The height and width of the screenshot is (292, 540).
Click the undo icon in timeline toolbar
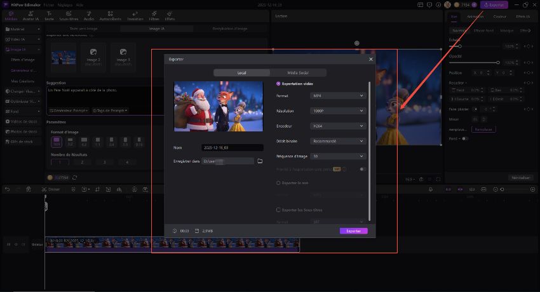(7, 189)
